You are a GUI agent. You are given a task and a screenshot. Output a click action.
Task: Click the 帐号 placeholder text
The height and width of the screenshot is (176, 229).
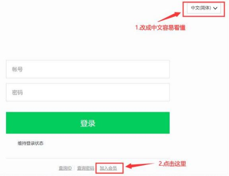coord(17,69)
